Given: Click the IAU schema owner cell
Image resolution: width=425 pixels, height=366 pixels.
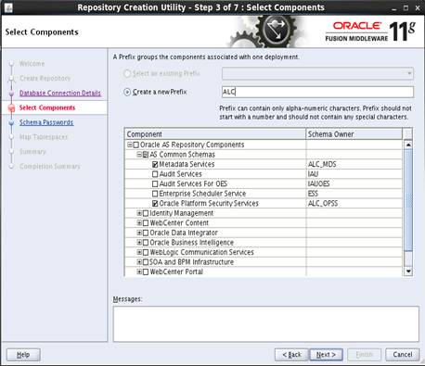Looking at the screenshot, I should (354, 174).
